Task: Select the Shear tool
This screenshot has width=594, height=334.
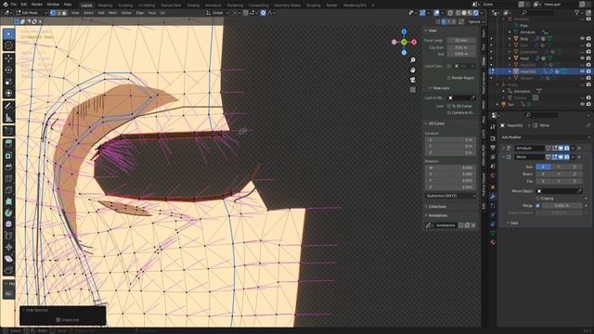Action: point(8,259)
